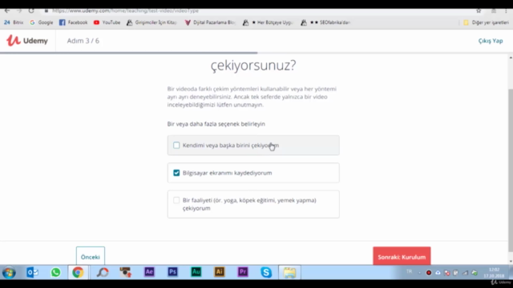
Task: Launch Illustrator from the taskbar
Action: coord(219,272)
